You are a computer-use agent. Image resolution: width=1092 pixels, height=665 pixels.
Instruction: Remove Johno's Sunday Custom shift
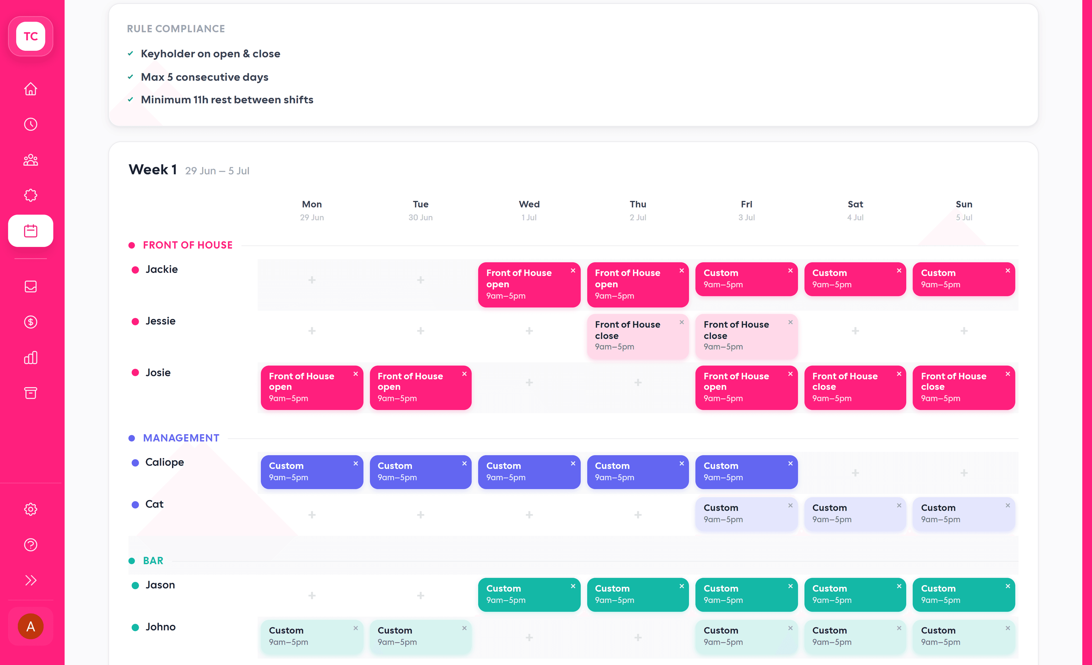pos(1008,628)
